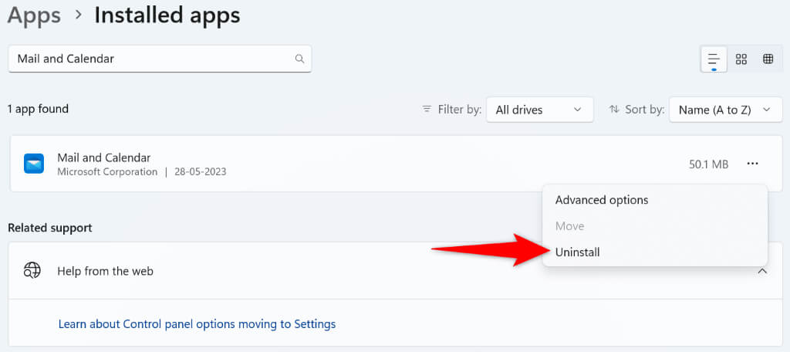Click the sort arrows icon beside Sort by

pos(614,110)
